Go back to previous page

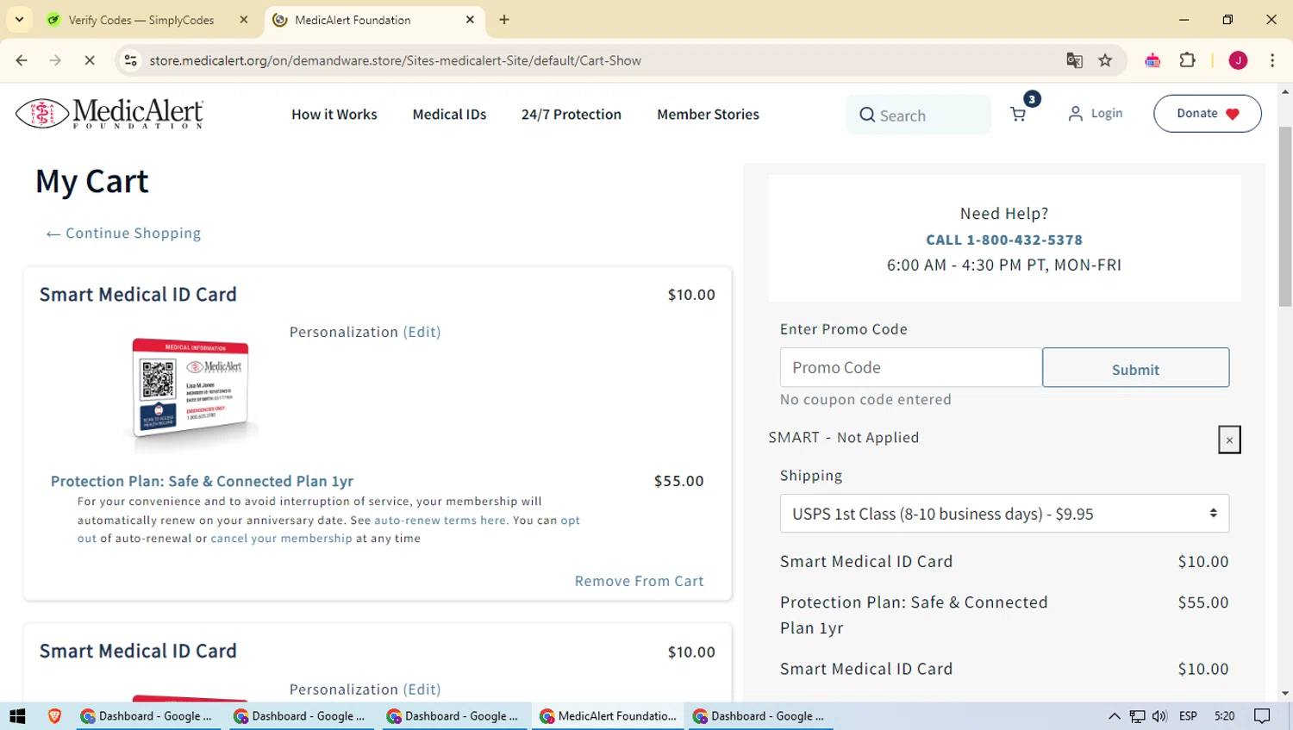22,60
